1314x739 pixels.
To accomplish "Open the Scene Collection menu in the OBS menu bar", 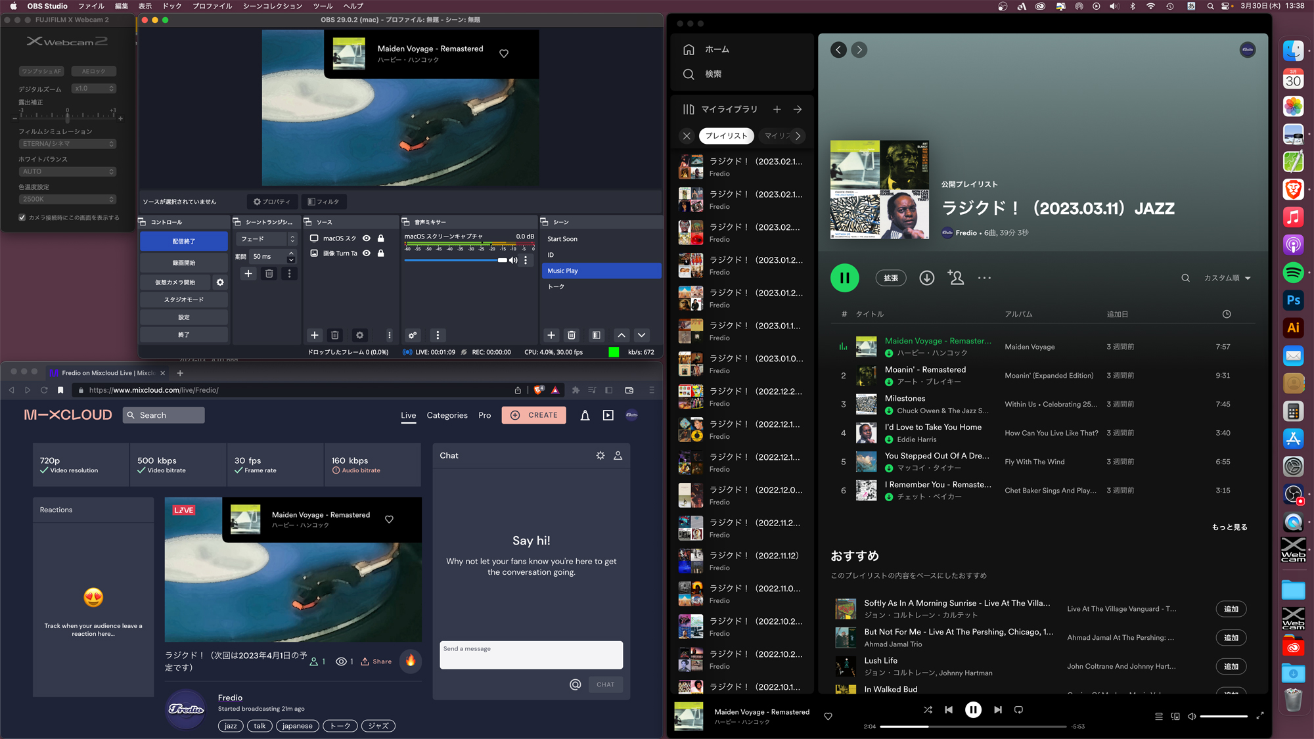I will pyautogui.click(x=272, y=6).
